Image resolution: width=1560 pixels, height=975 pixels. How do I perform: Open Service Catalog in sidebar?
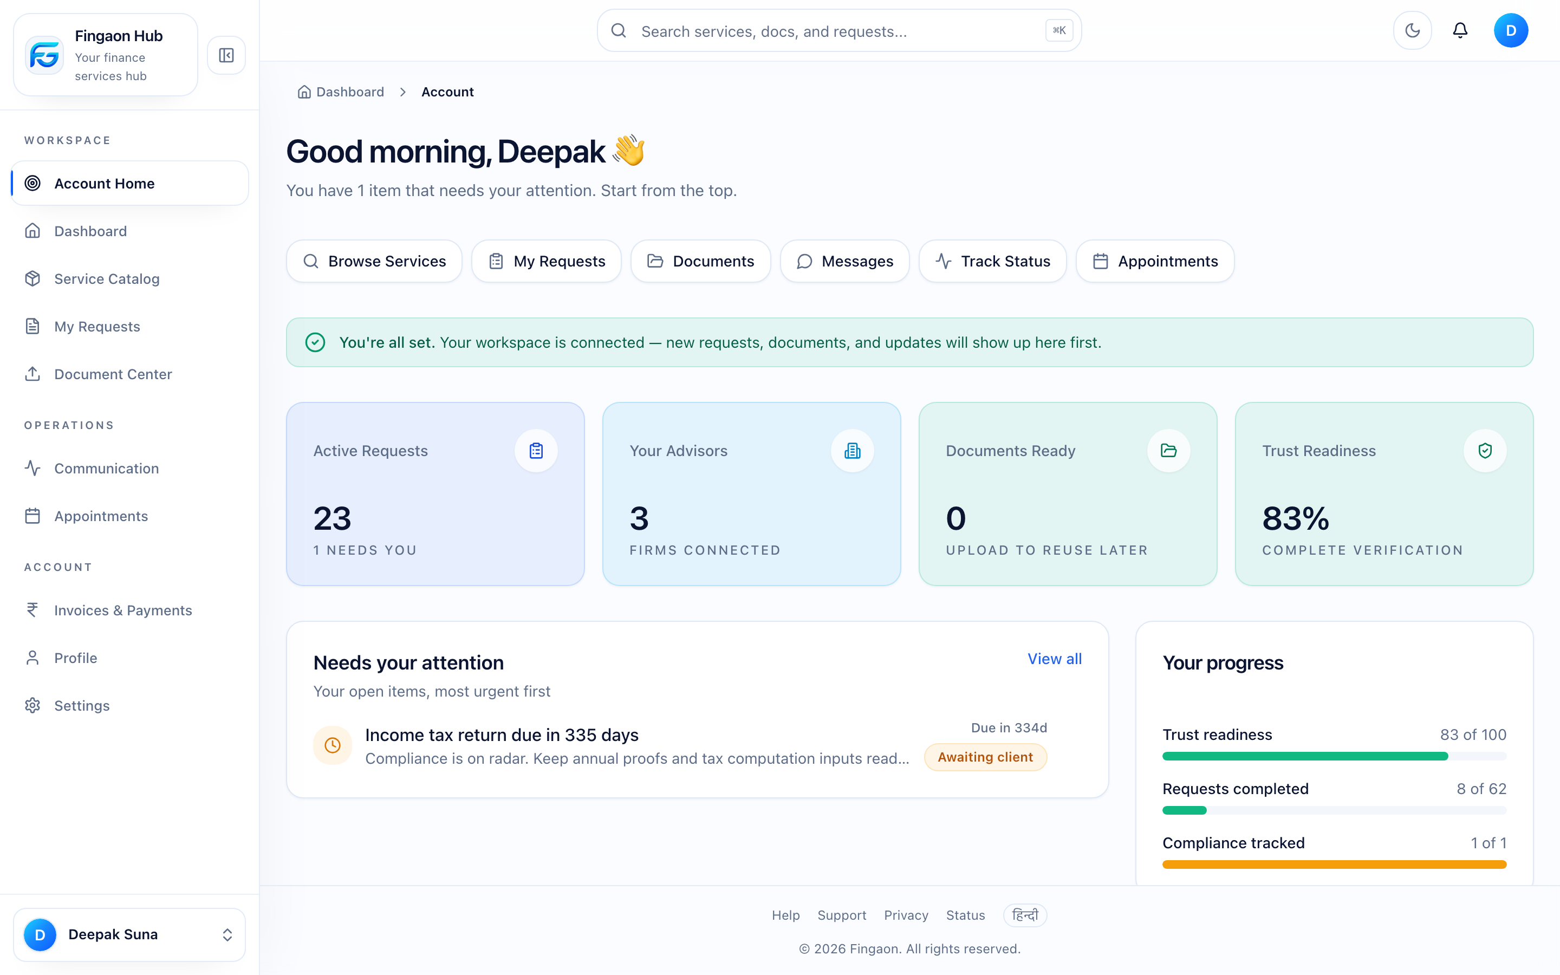click(129, 278)
